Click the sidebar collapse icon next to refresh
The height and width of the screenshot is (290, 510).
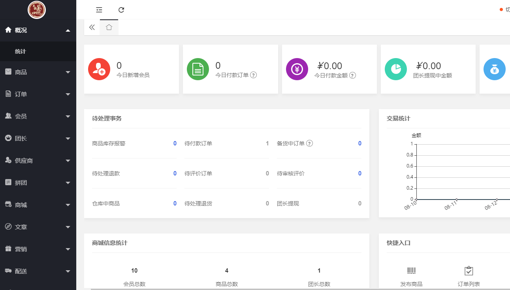pyautogui.click(x=99, y=9)
